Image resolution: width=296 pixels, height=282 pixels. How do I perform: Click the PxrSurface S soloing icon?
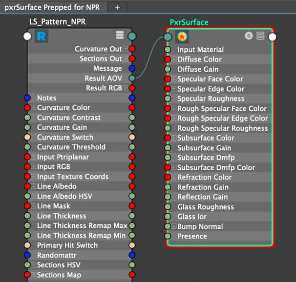(x=249, y=36)
